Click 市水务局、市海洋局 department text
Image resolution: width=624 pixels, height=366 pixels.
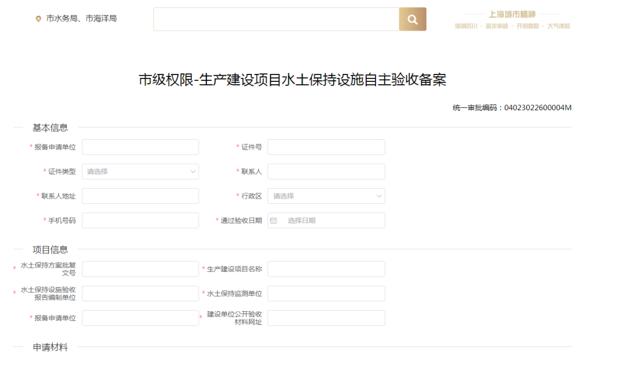pyautogui.click(x=81, y=18)
